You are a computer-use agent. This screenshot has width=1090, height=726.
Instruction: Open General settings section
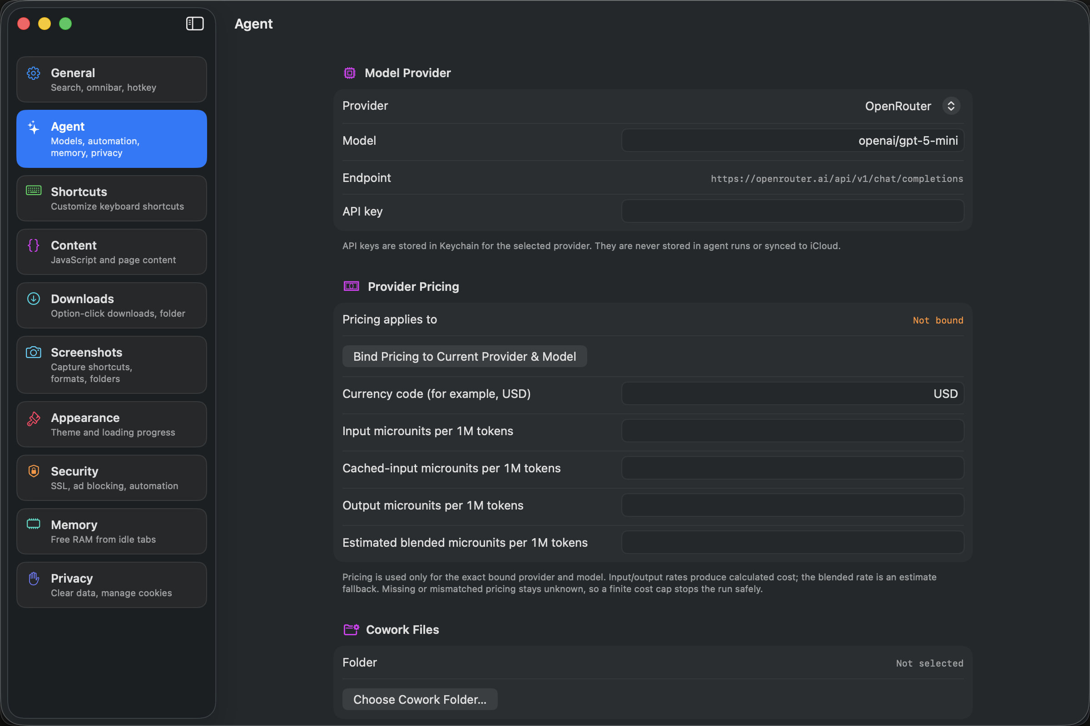112,80
